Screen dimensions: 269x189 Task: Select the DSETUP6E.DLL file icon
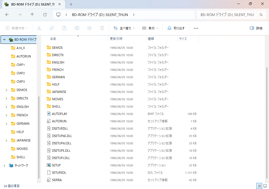click(49, 136)
